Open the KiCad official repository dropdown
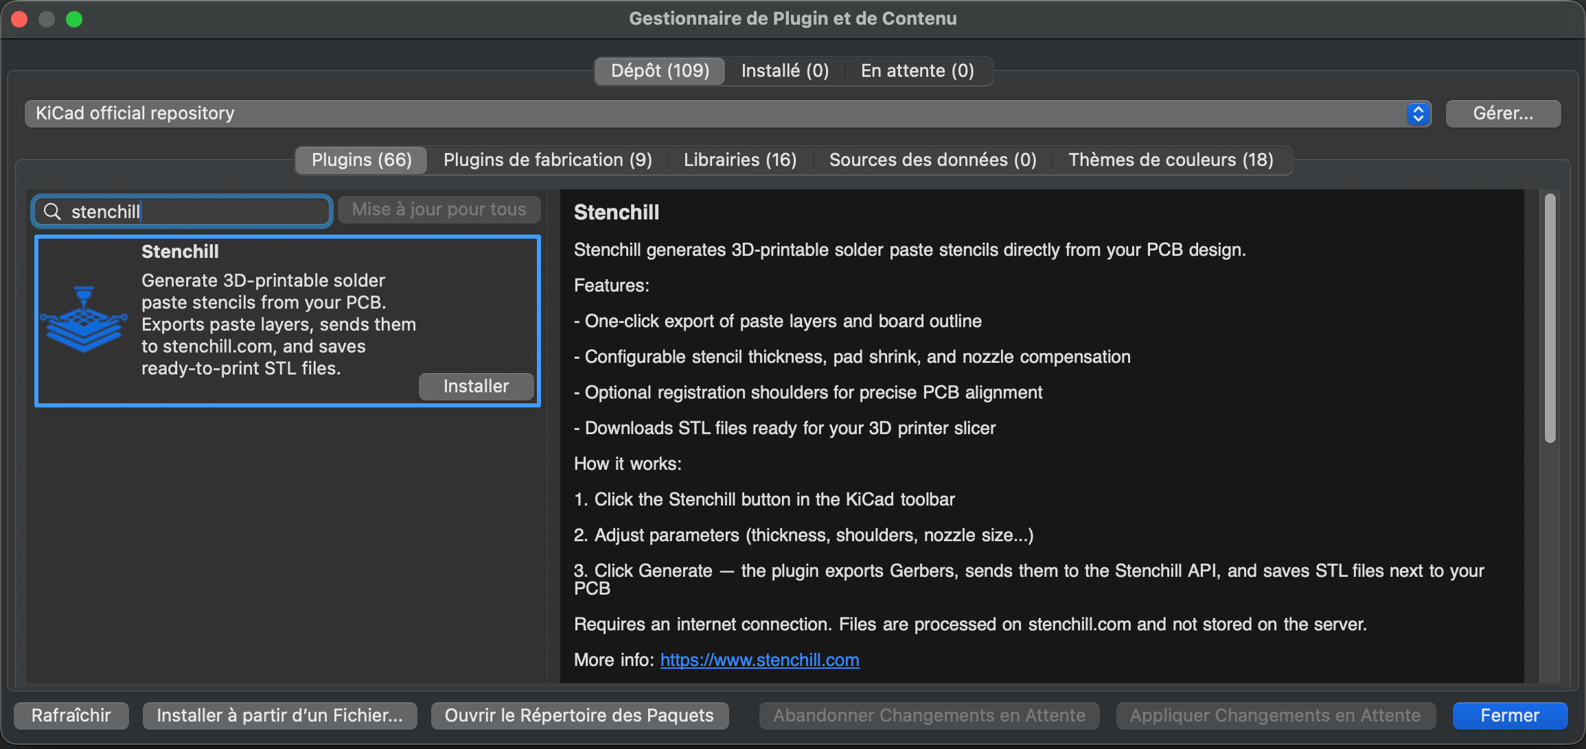This screenshot has width=1586, height=749. click(728, 113)
